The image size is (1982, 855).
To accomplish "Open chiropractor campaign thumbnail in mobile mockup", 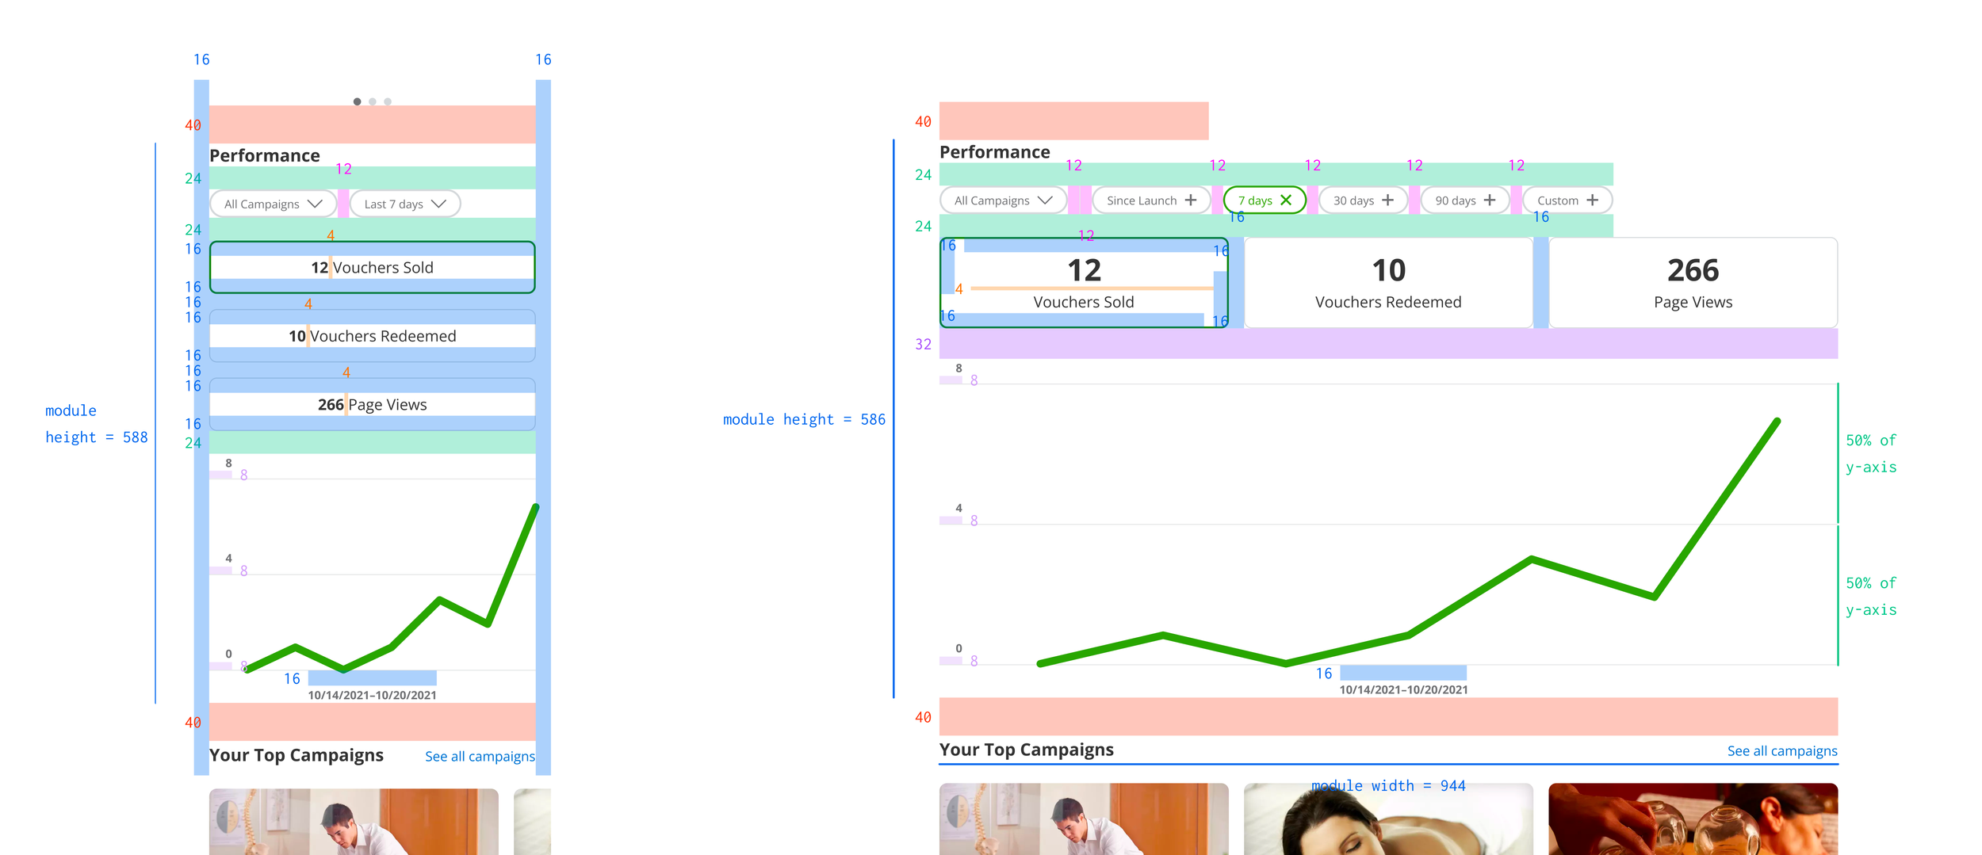I will coord(354,822).
